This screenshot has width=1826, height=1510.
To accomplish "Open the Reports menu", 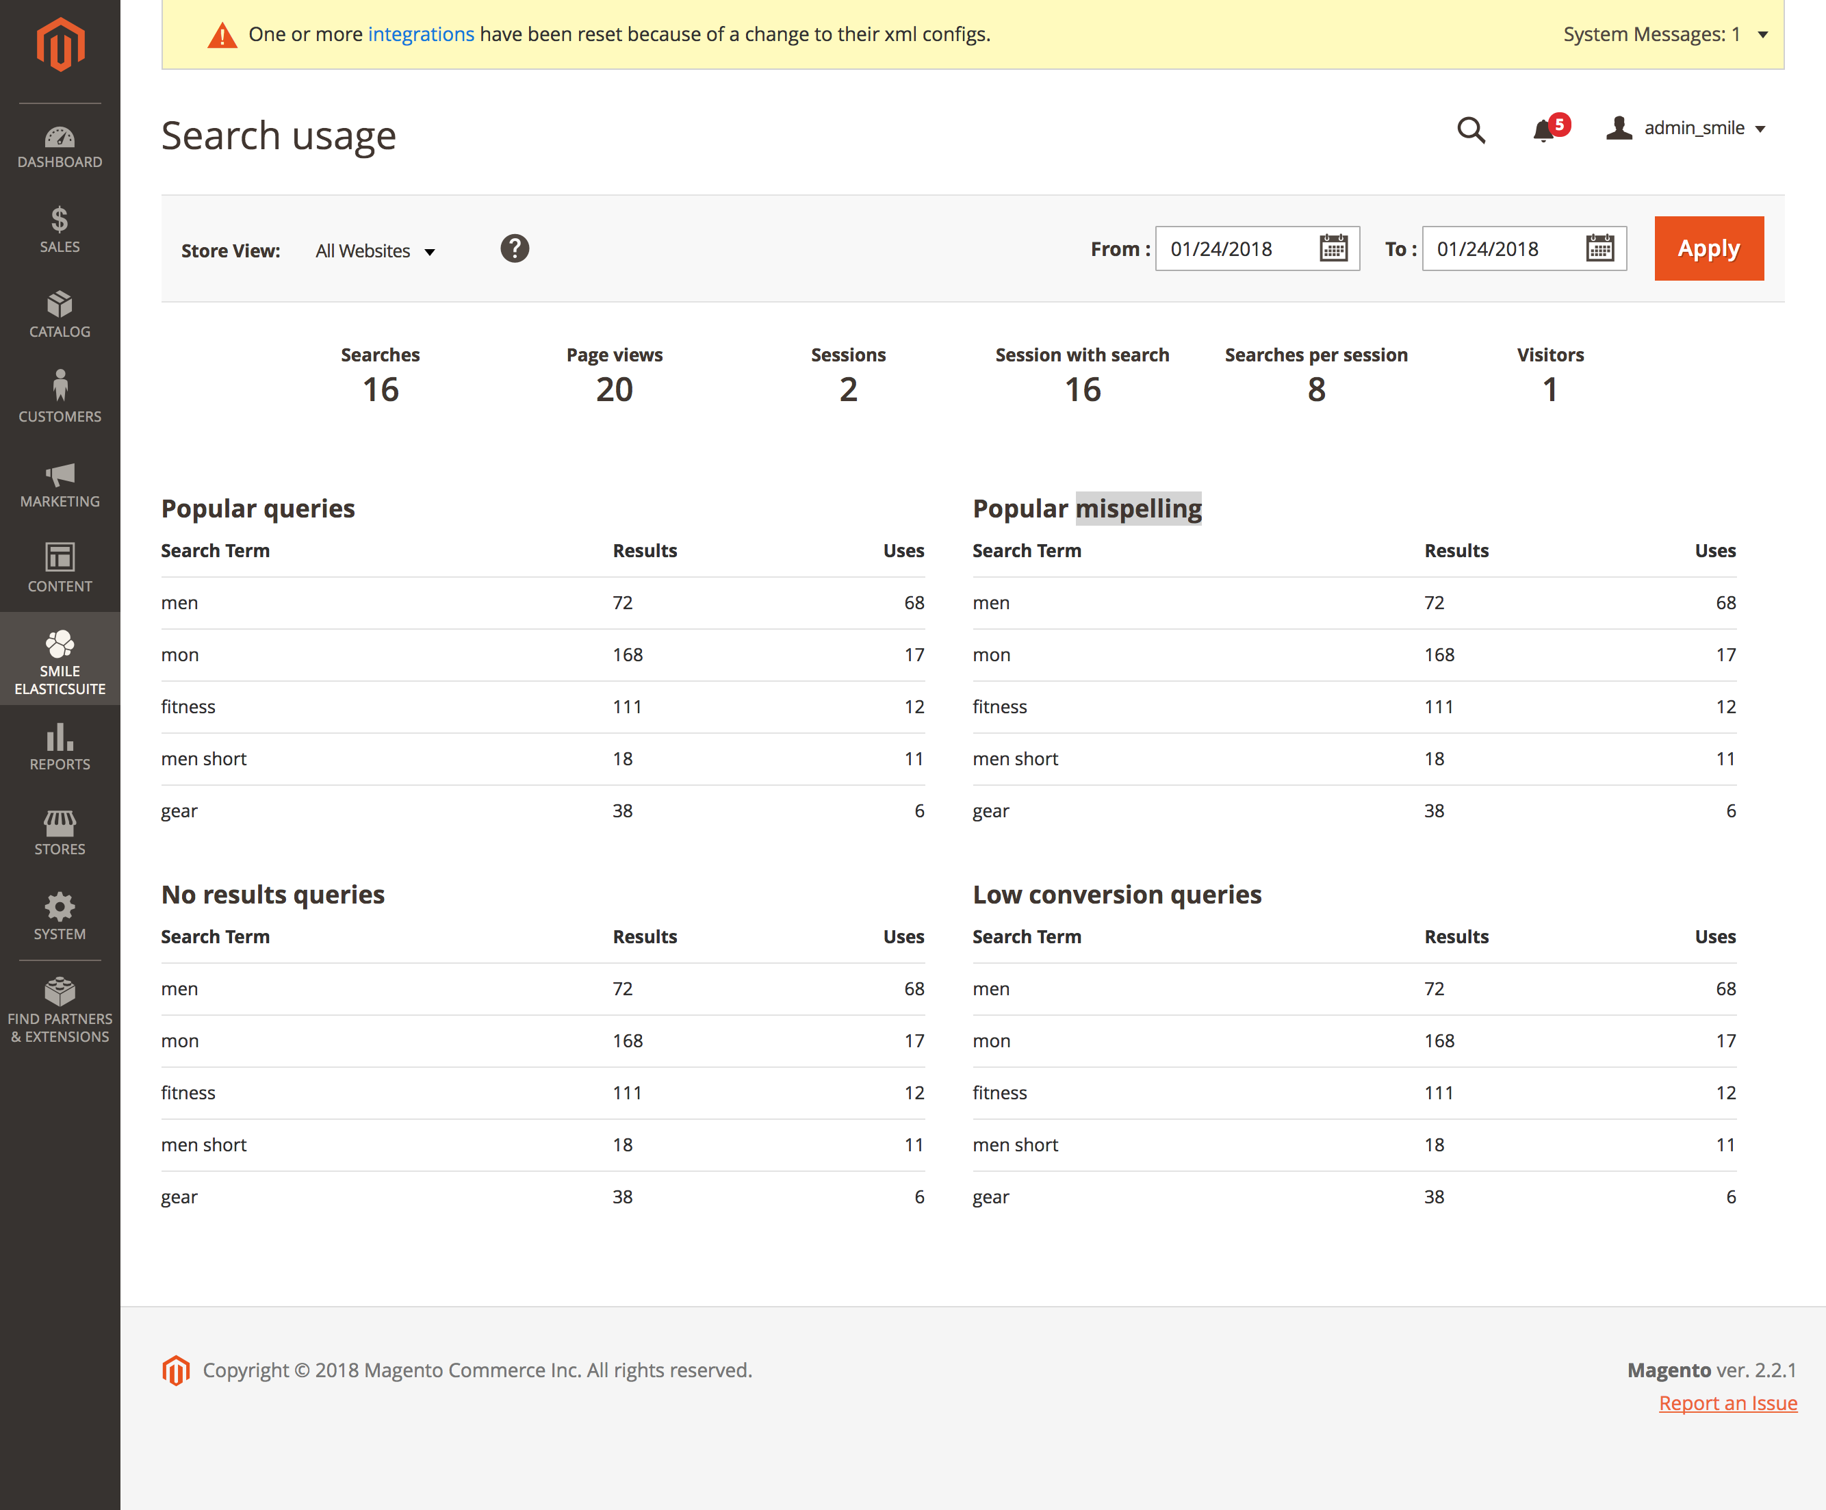I will coord(60,748).
